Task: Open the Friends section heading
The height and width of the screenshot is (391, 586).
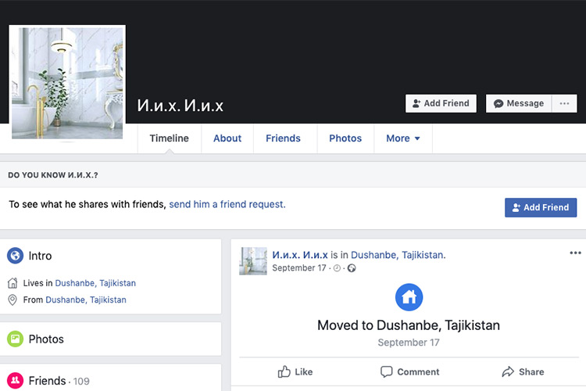Action: pyautogui.click(x=47, y=381)
